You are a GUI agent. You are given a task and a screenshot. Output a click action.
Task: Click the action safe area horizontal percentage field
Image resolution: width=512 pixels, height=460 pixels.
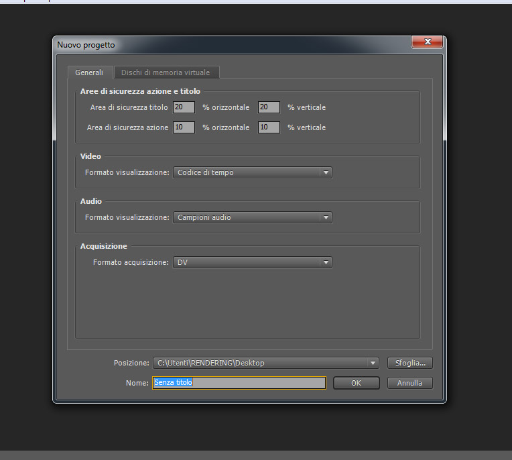pyautogui.click(x=184, y=127)
